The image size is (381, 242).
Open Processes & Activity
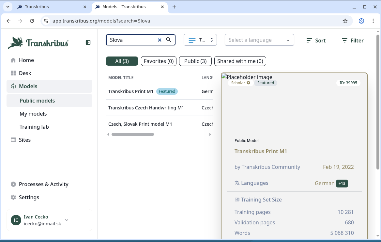tap(43, 184)
